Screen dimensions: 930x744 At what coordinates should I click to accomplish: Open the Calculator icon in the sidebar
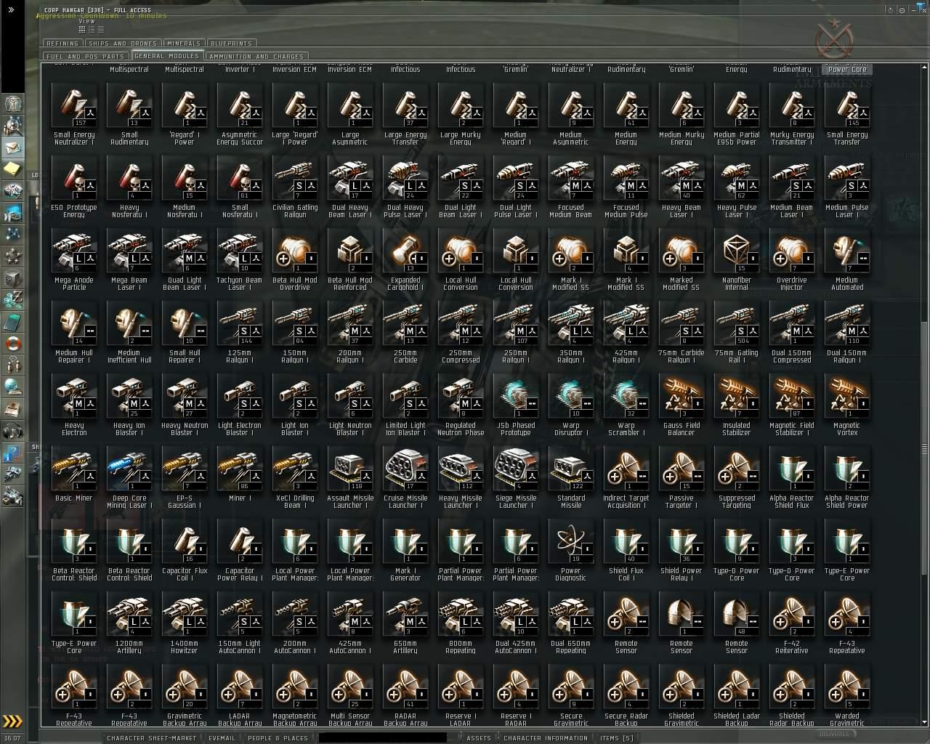pos(12,321)
